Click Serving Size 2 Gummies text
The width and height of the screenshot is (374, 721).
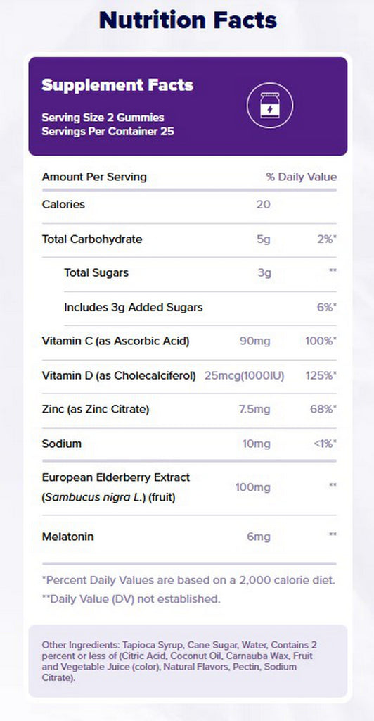click(103, 118)
